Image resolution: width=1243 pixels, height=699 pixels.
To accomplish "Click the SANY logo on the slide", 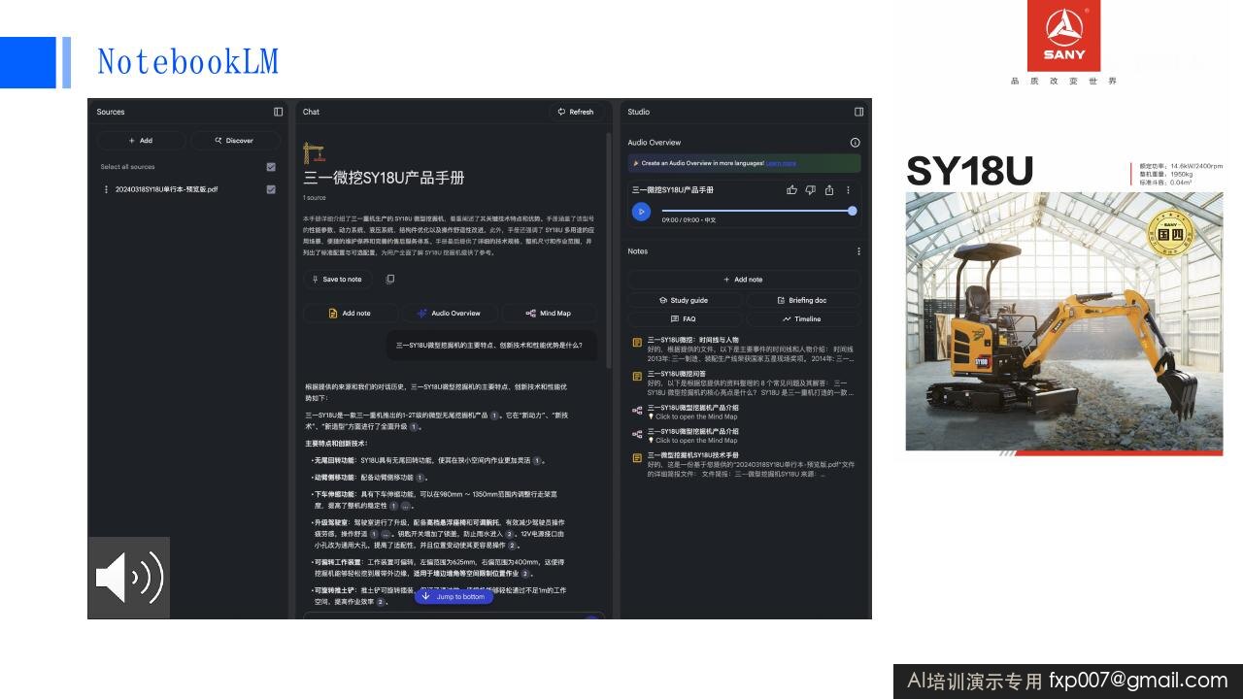I will click(x=1064, y=36).
